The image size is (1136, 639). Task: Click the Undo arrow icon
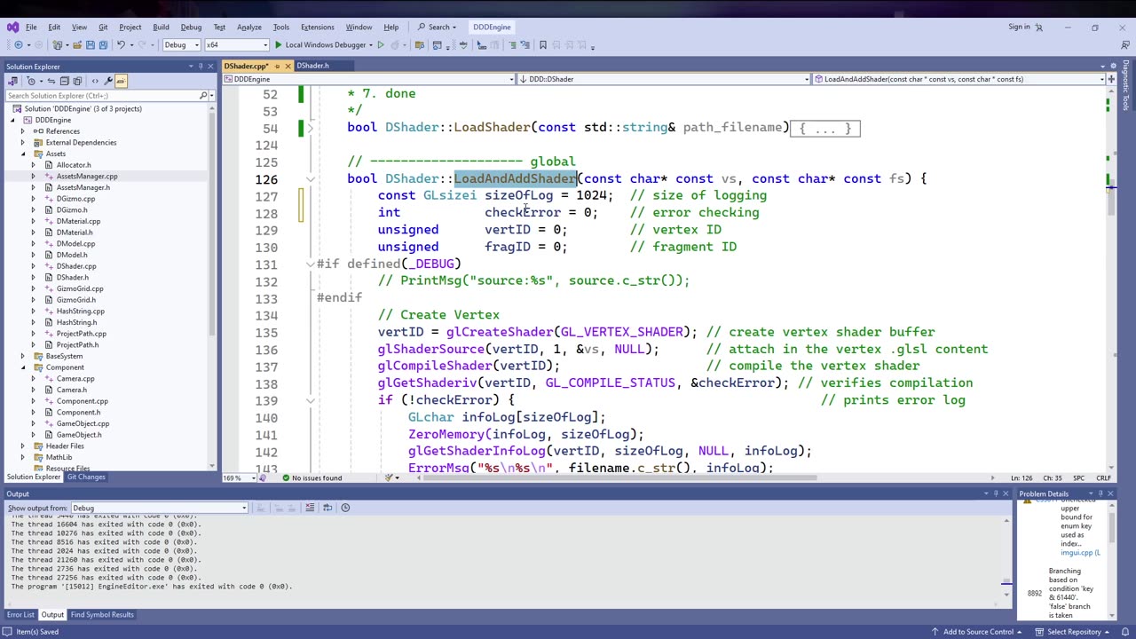[121, 44]
